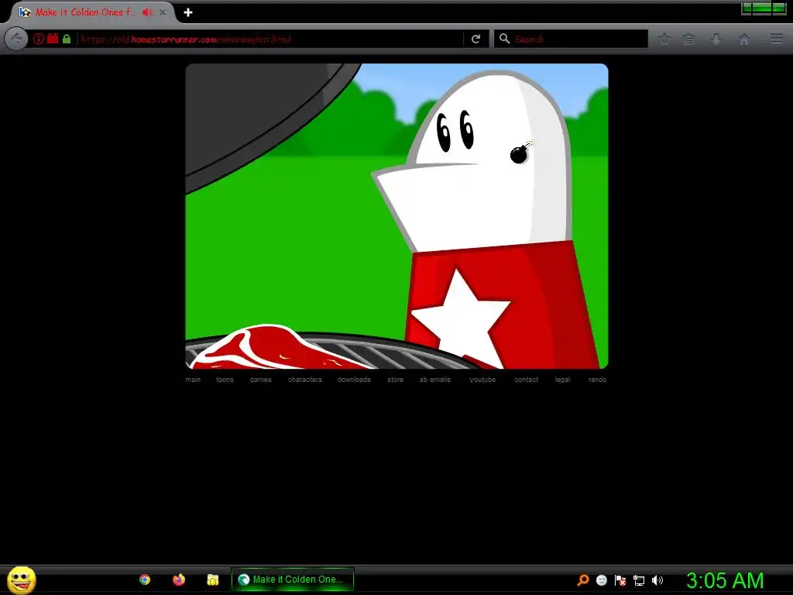The image size is (793, 595).
Task: Launch Chrome from the taskbar
Action: tap(145, 580)
